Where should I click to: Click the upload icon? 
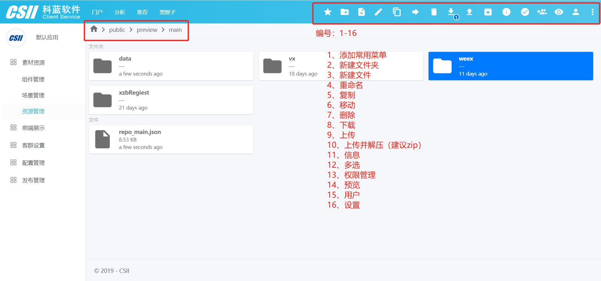pyautogui.click(x=469, y=12)
